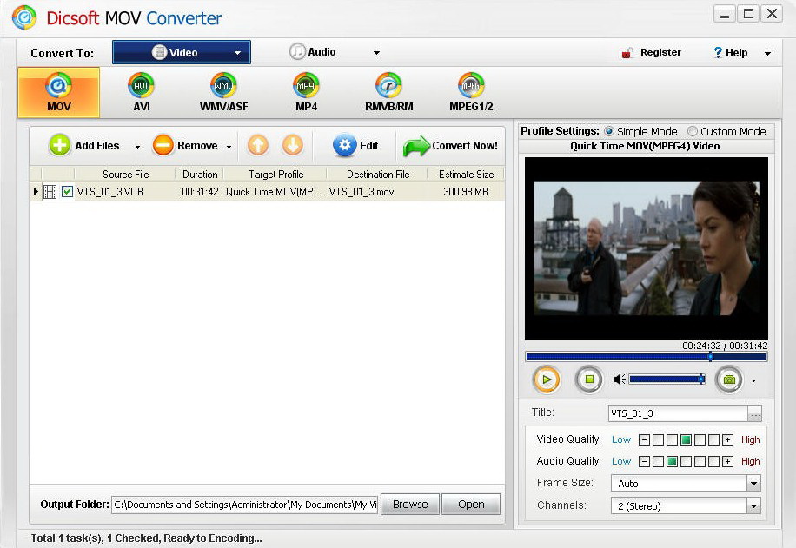Open the Channels combo box
The image size is (796, 548).
[686, 506]
